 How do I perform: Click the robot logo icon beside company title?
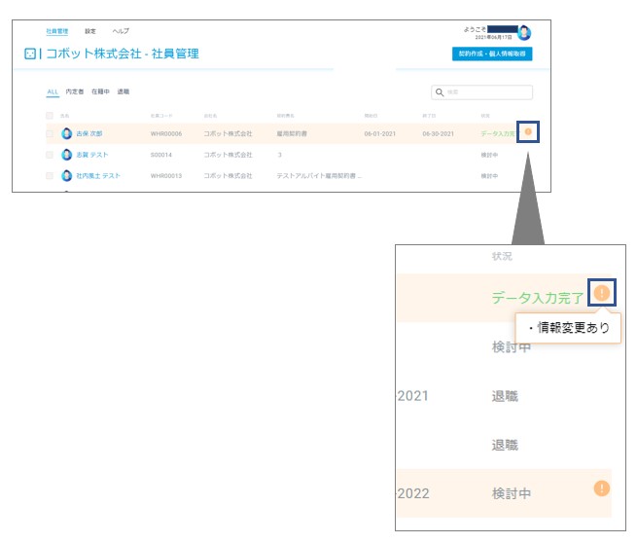pyautogui.click(x=30, y=54)
